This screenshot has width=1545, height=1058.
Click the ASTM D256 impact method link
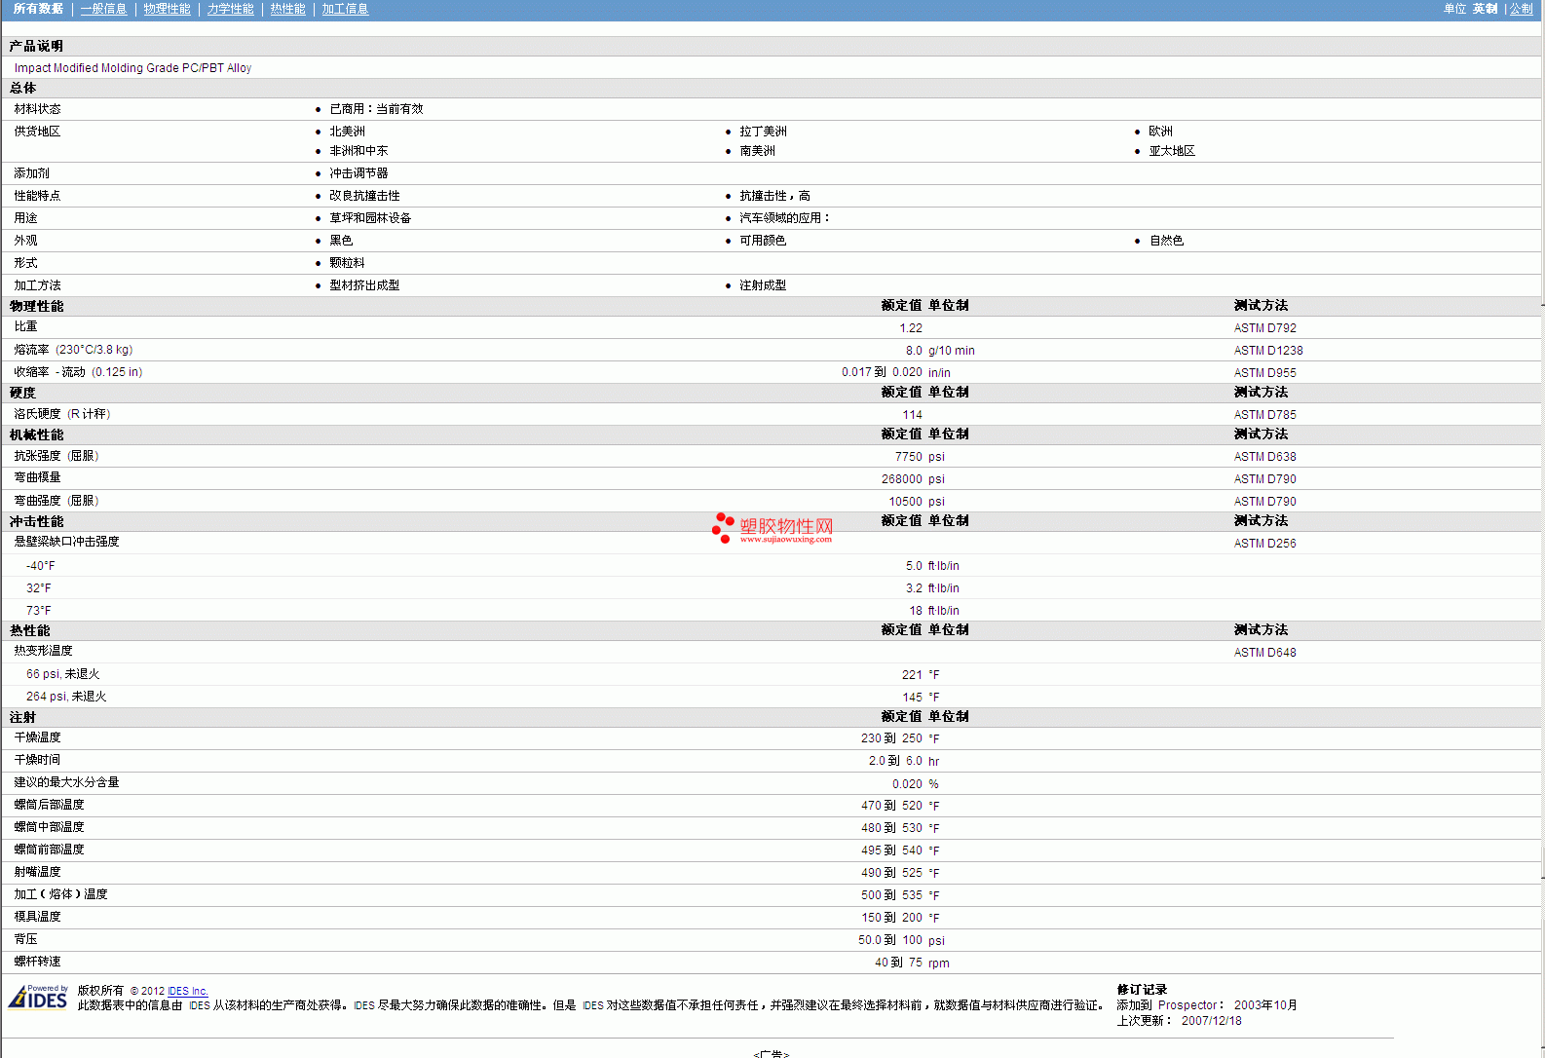point(1264,544)
